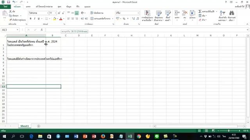Click column header E
The width and height of the screenshot is (250, 140).
click(x=92, y=35)
